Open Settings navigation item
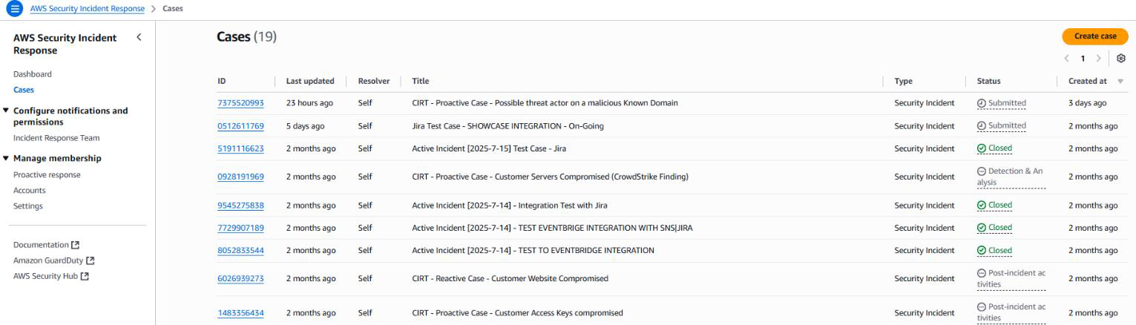The width and height of the screenshot is (1136, 325). (x=28, y=206)
